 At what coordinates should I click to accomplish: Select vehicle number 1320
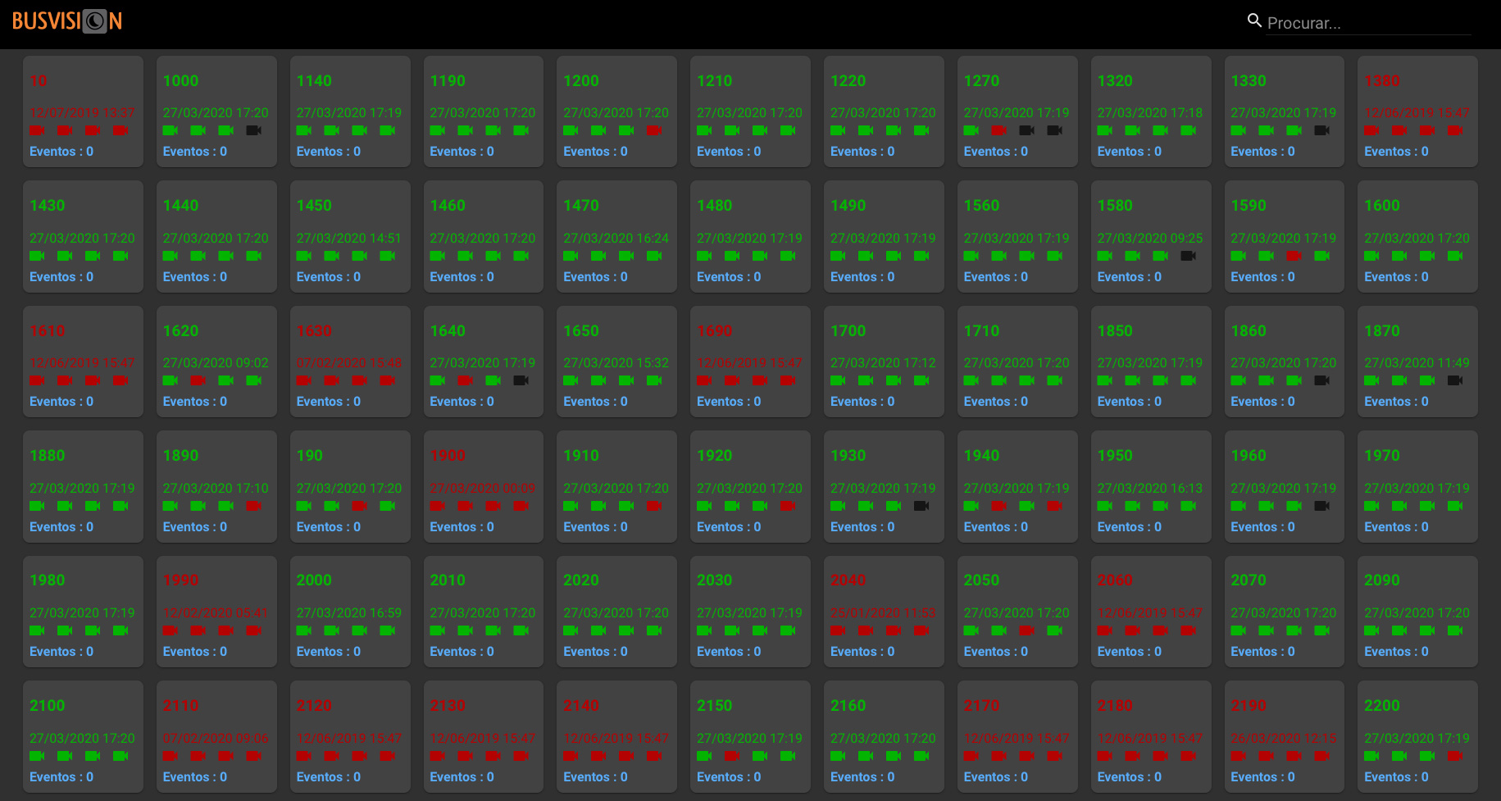pos(1115,81)
